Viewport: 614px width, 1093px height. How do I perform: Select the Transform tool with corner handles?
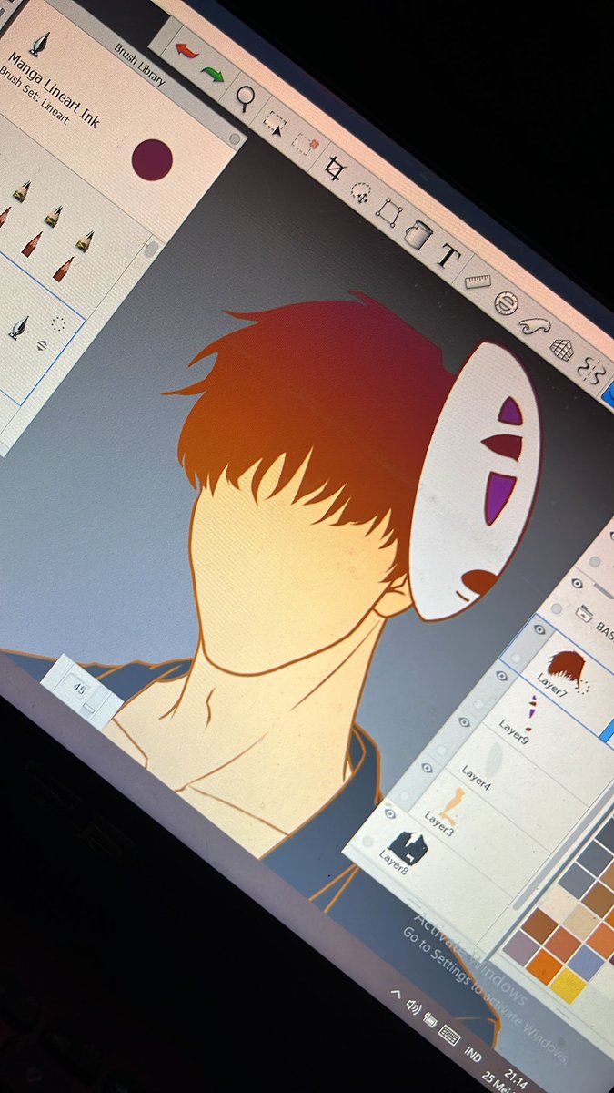pos(391,212)
